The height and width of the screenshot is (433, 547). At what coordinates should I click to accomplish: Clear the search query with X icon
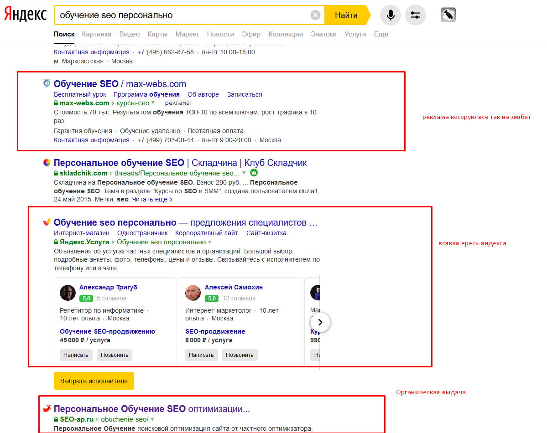(x=315, y=15)
